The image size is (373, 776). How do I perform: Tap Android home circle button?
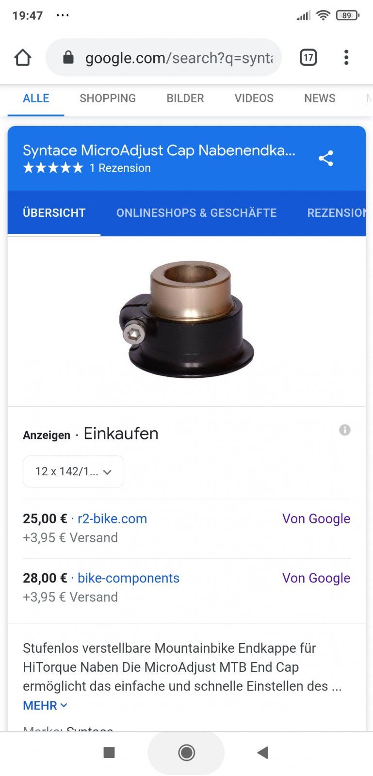(x=186, y=753)
